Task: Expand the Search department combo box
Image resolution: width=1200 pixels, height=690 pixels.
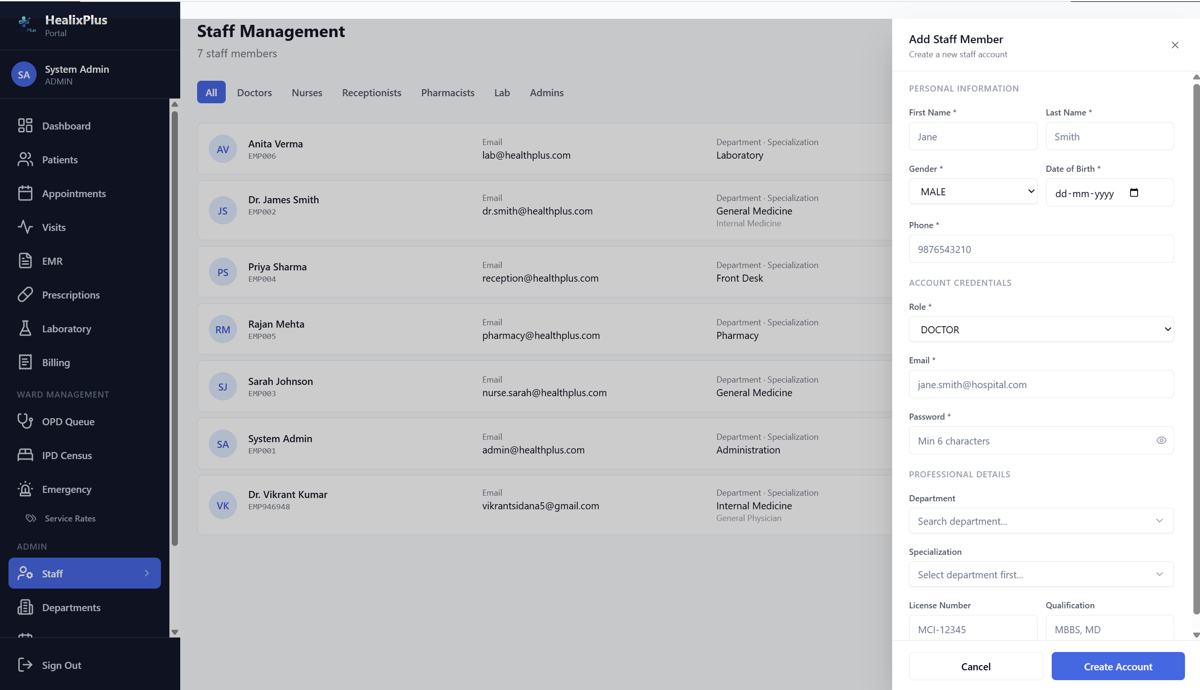Action: 1041,521
